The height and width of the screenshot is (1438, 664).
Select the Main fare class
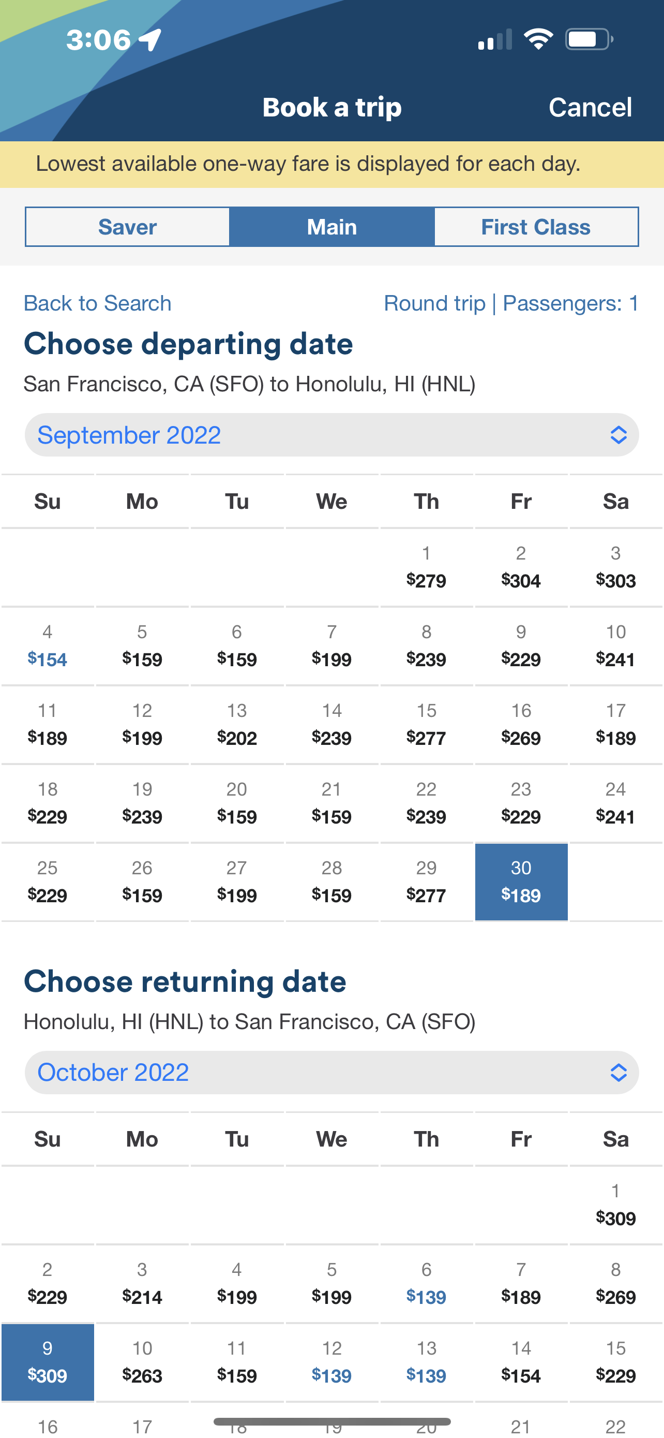331,227
